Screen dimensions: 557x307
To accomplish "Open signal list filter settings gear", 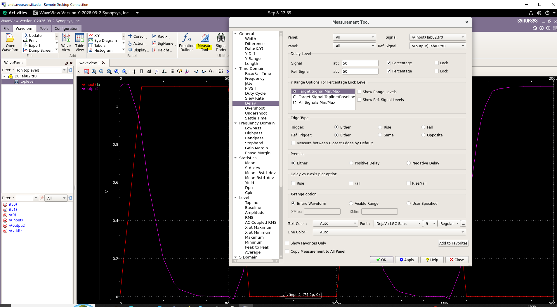I will click(70, 198).
